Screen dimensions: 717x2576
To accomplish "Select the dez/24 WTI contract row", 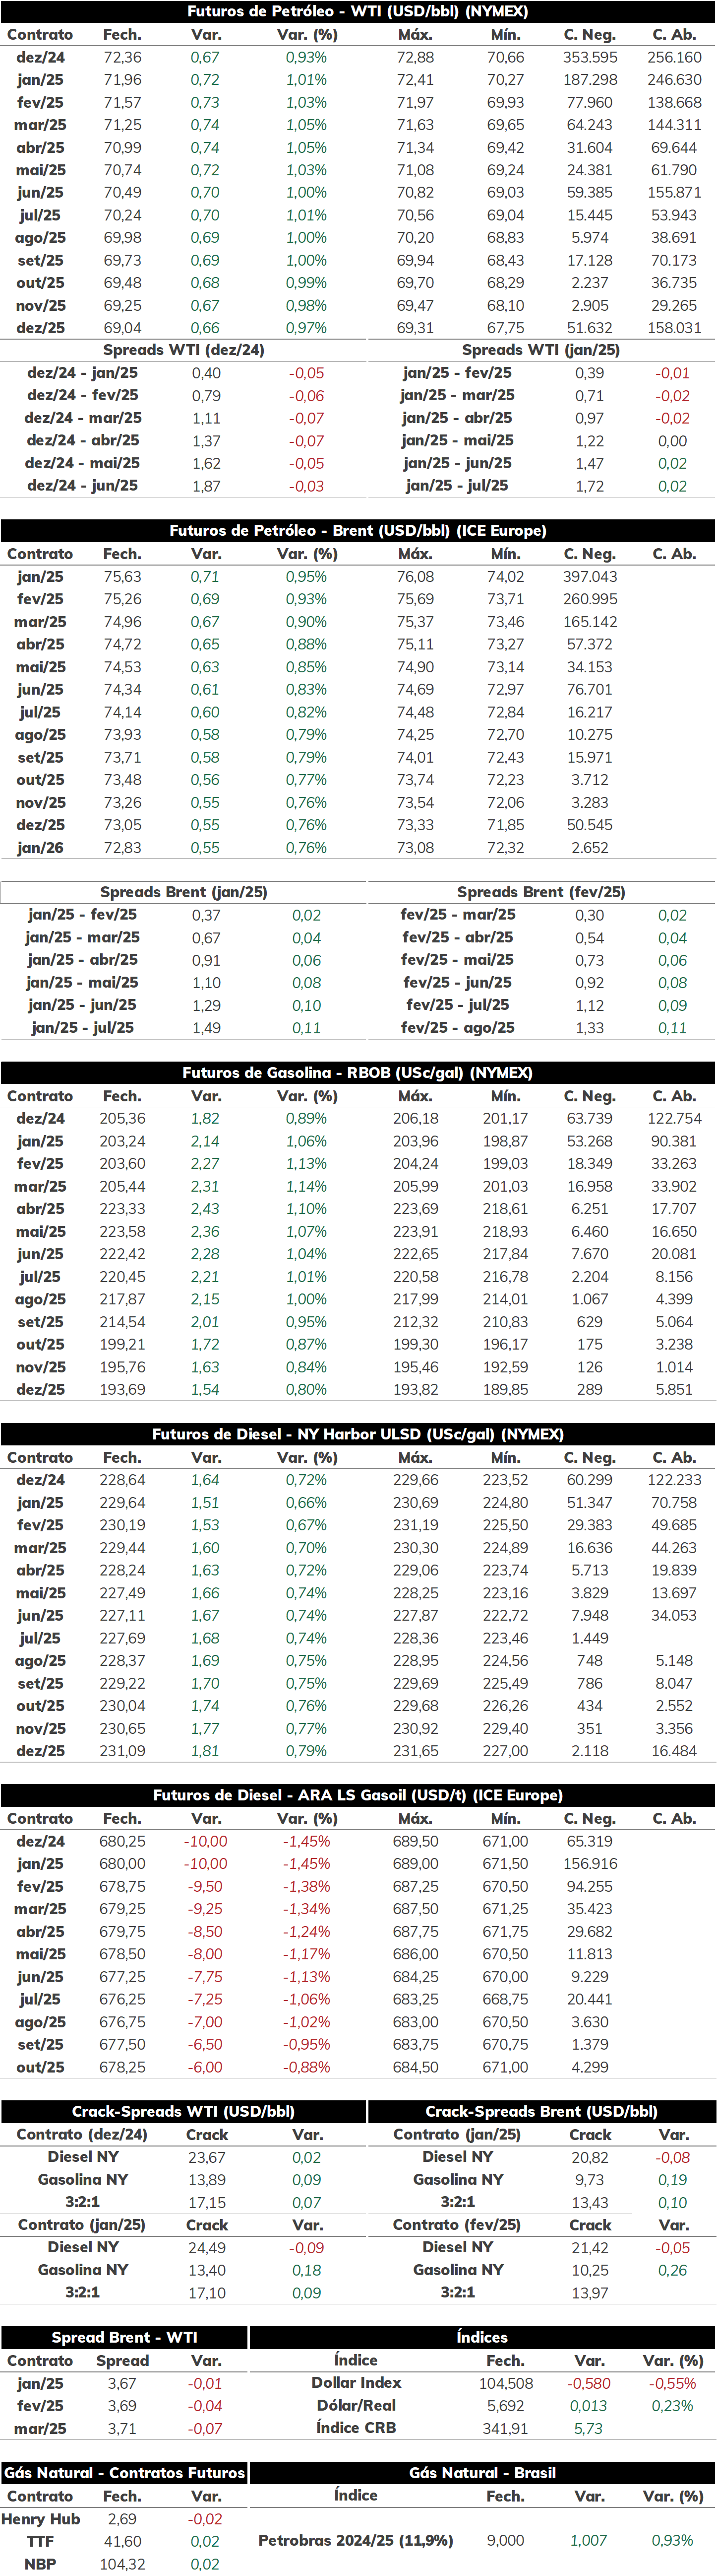I will click(x=358, y=57).
